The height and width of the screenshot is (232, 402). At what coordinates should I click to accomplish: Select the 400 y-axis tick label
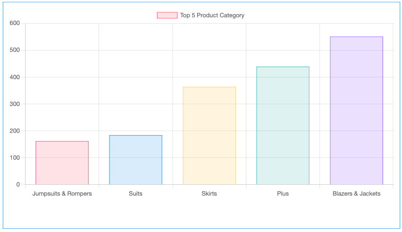pyautogui.click(x=15, y=77)
